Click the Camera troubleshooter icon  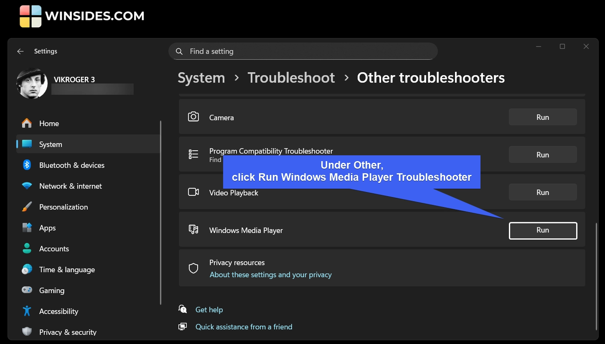[x=193, y=117]
